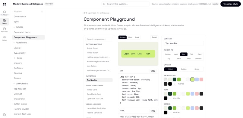Click the CTA in the nav preview
Screen dimensions: 243x118
click(x=148, y=54)
